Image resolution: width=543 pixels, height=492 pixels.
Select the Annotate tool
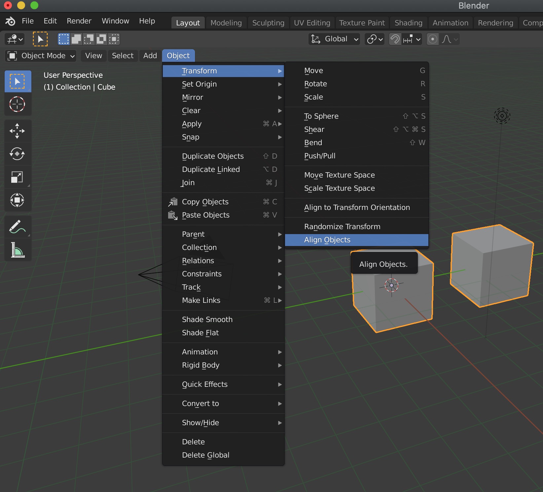pos(18,227)
